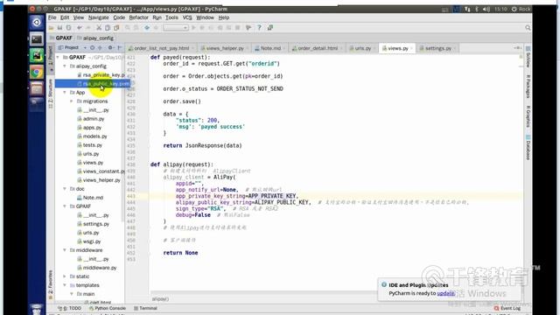
Task: Click the Run play icon in toolbar
Action: click(194, 28)
